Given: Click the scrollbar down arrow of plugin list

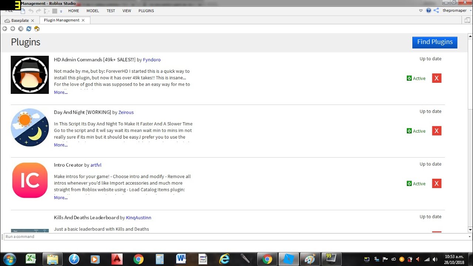Looking at the screenshot, I should (x=470, y=230).
